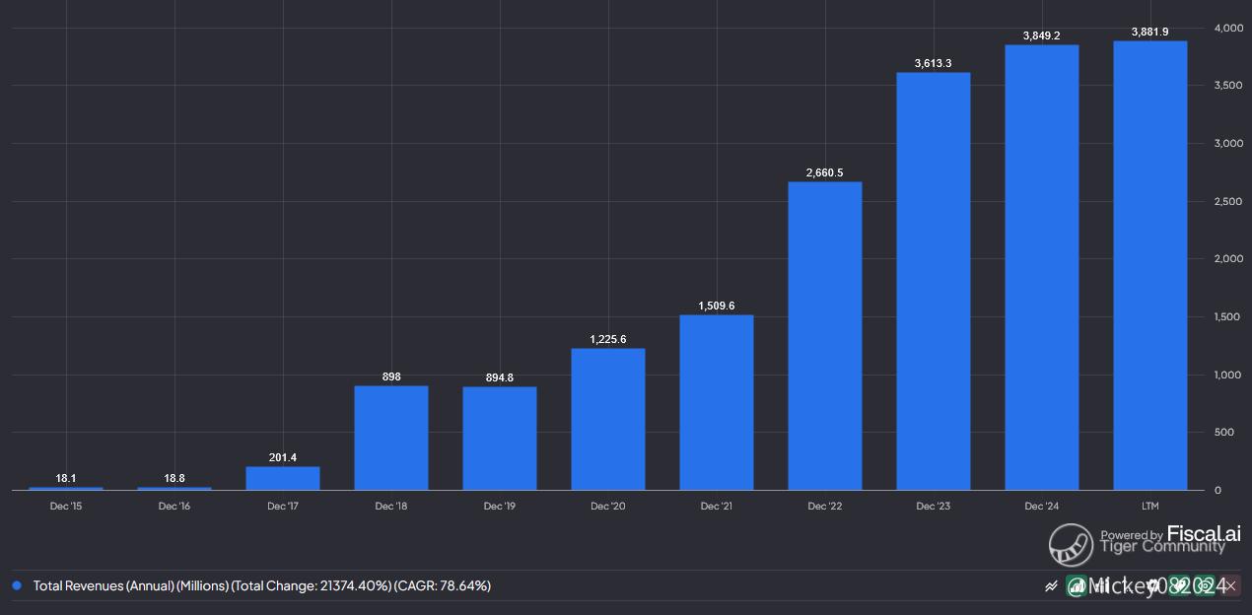Select the Dec '19 revenue bar

(x=500, y=439)
